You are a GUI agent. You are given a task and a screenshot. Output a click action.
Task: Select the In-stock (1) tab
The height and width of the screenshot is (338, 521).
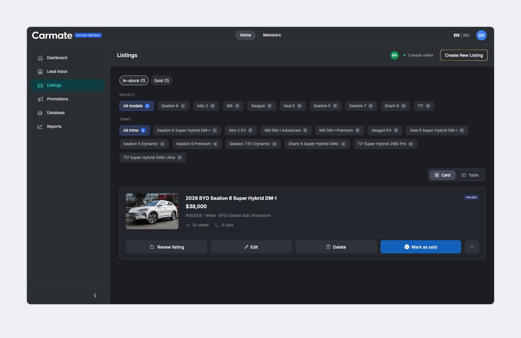[x=134, y=81]
